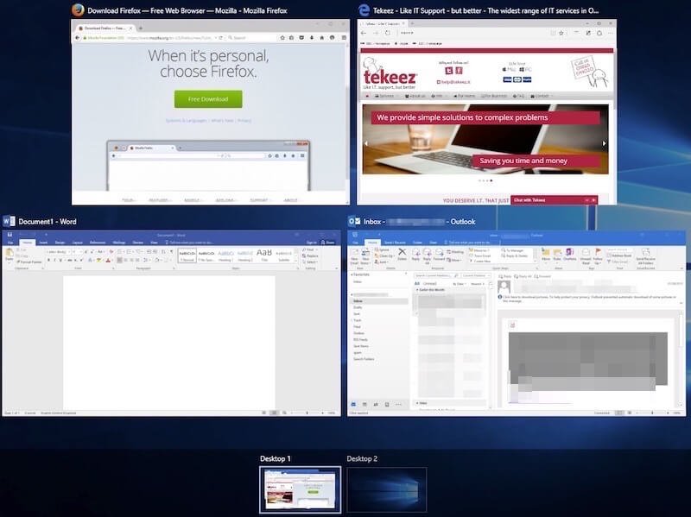This screenshot has height=517, width=691.
Task: Open the font name dropdown in Word
Action: 68,252
